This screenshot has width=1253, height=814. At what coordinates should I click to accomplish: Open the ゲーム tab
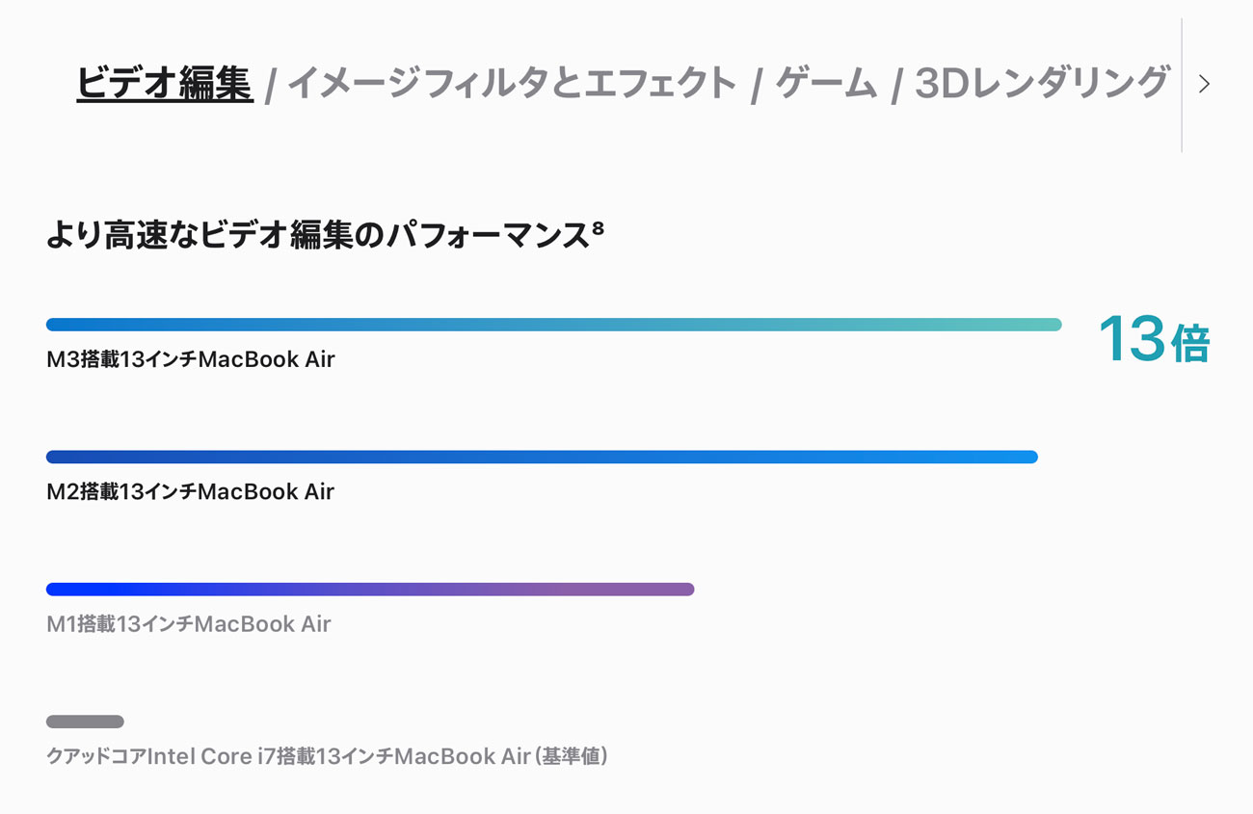coord(826,84)
